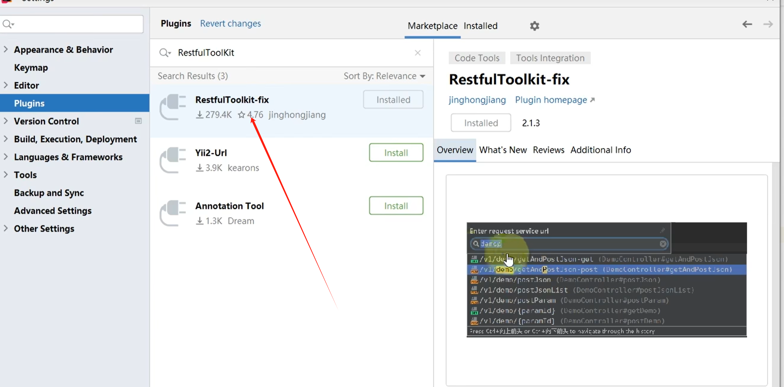Select the Overview tab
The width and height of the screenshot is (784, 387).
point(455,150)
